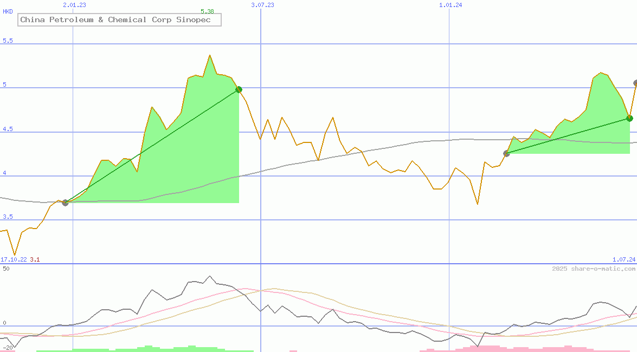Click the 5.38 peak price label
The width and height of the screenshot is (637, 352).
pos(207,11)
